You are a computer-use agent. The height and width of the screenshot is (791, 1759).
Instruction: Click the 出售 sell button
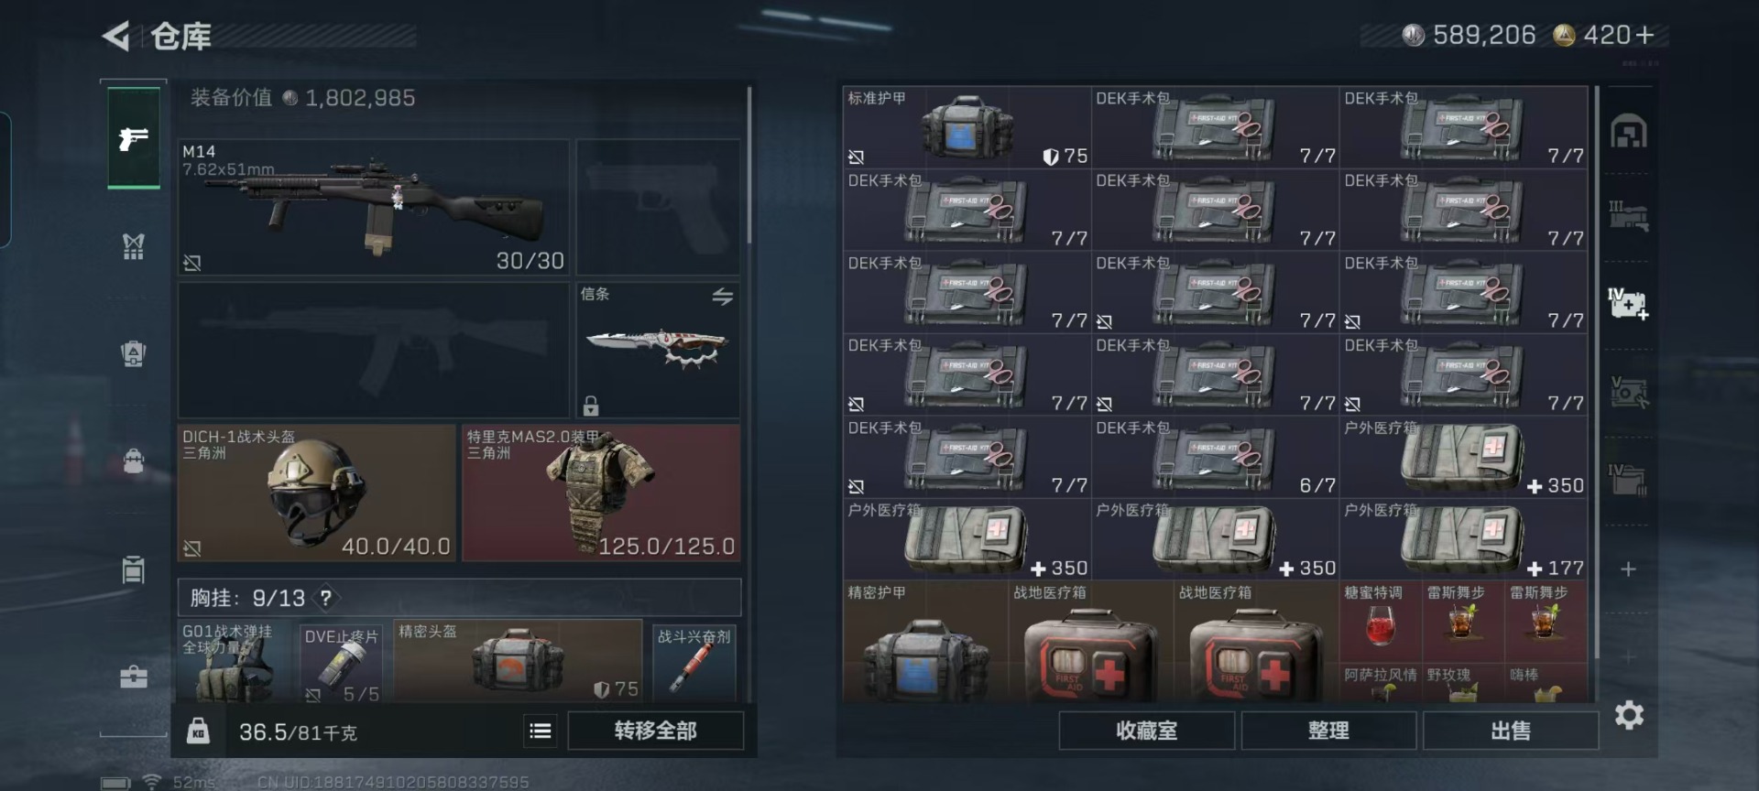point(1511,731)
